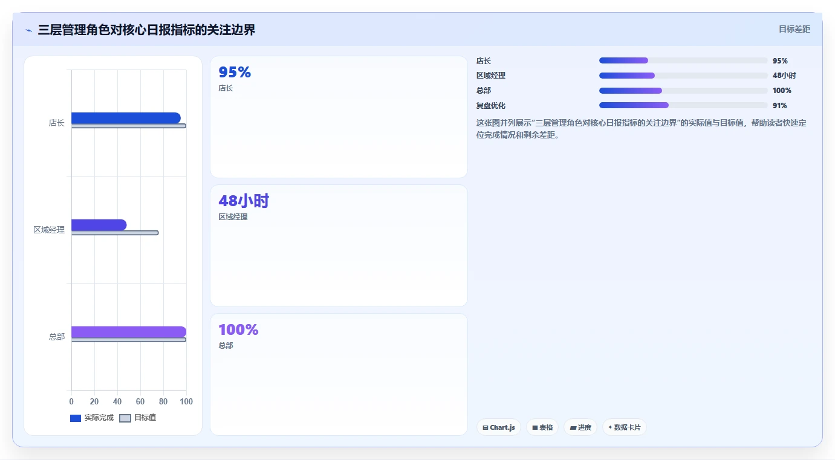The height and width of the screenshot is (460, 835).
Task: Click the 实际完成 legend color box
Action: point(76,418)
